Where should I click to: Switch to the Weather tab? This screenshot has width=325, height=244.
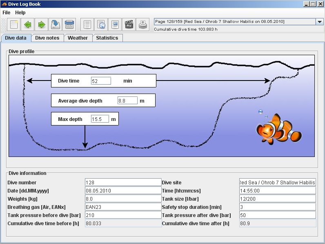click(78, 38)
